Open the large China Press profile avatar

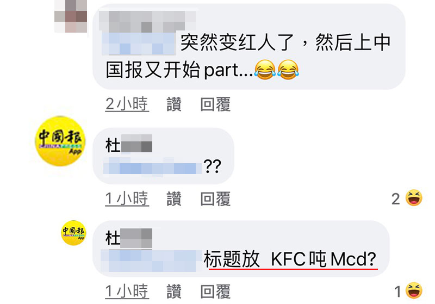click(60, 141)
